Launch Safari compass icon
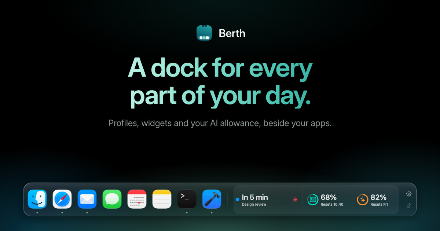Viewport: 440px width, 231px height. point(62,199)
